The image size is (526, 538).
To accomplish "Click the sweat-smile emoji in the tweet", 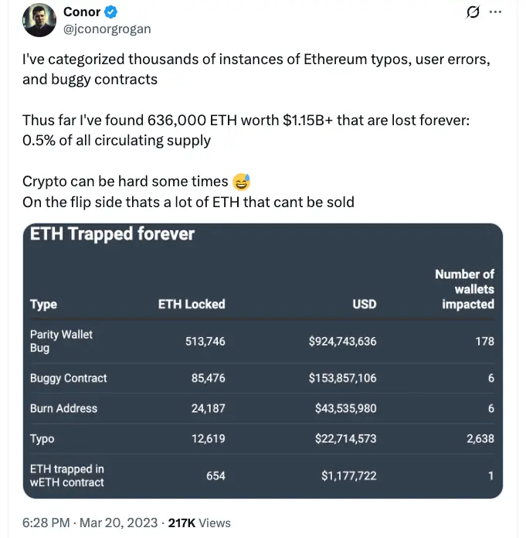I will pyautogui.click(x=241, y=182).
